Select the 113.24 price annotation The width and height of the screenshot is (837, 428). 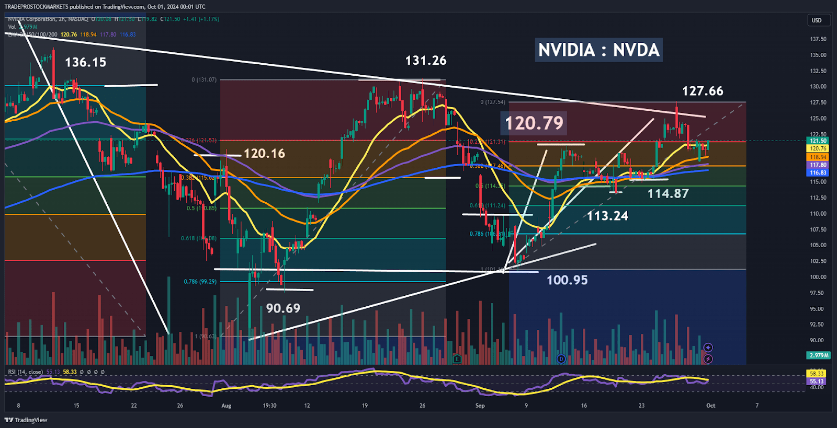coord(607,216)
